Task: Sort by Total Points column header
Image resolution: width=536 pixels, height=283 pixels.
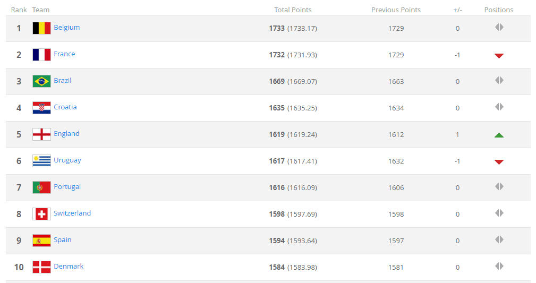Action: (x=293, y=10)
